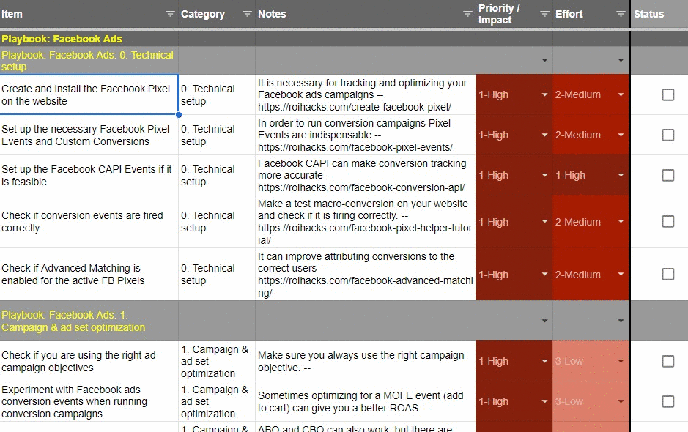
Task: Select the Status column header
Action: [x=659, y=14]
